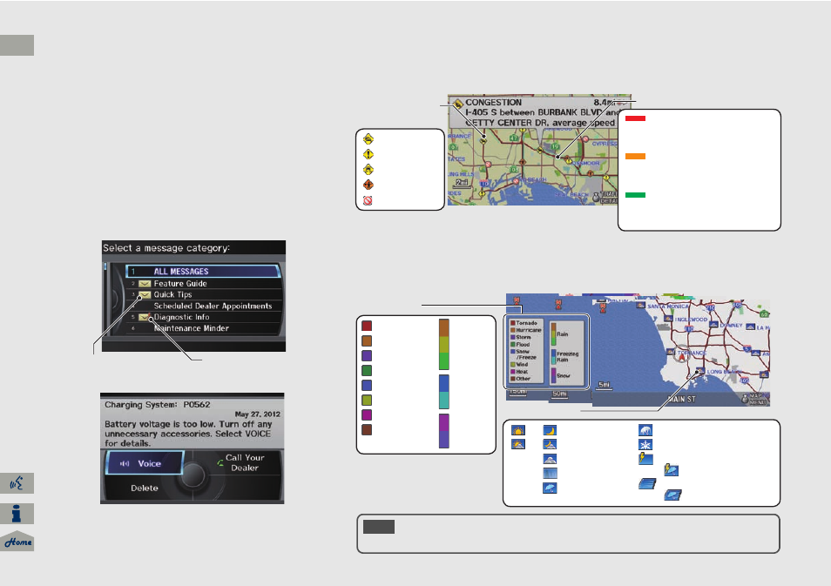Click the CONGESTION heading in traffic popup
The width and height of the screenshot is (831, 586).
tap(493, 102)
